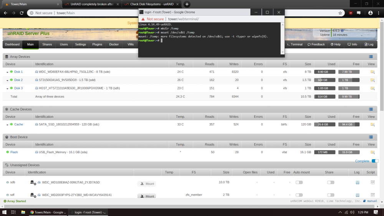Open log icon for sdf device
This screenshot has width=384, height=216.
click(x=358, y=195)
